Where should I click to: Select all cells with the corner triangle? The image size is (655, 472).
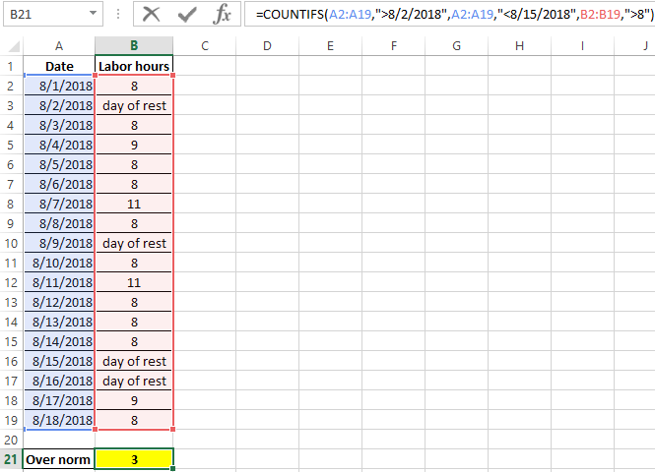14,46
